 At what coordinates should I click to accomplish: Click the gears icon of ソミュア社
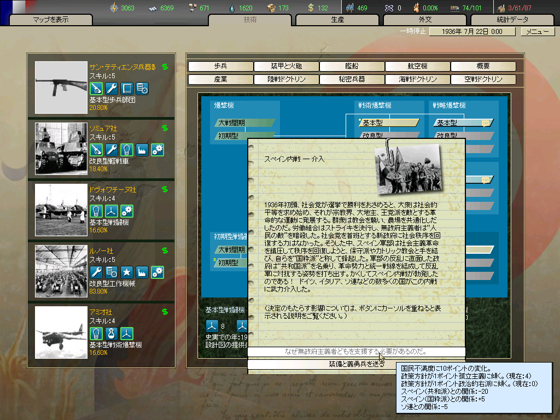pyautogui.click(x=157, y=150)
